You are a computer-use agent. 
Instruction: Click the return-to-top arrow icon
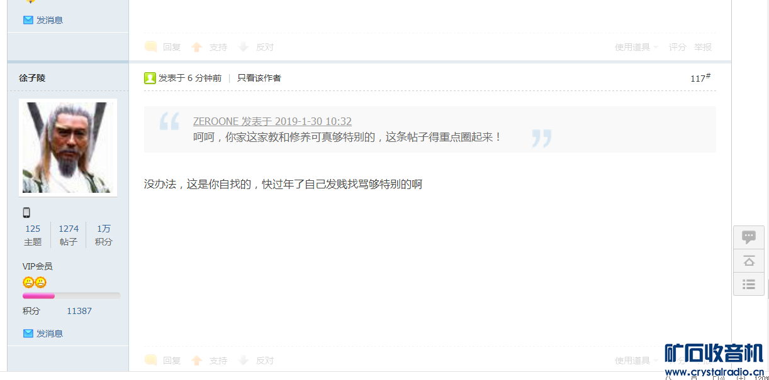(x=749, y=261)
